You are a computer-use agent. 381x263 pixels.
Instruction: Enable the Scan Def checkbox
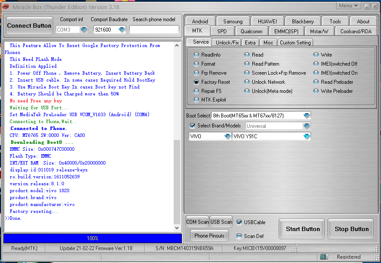pos(239,236)
